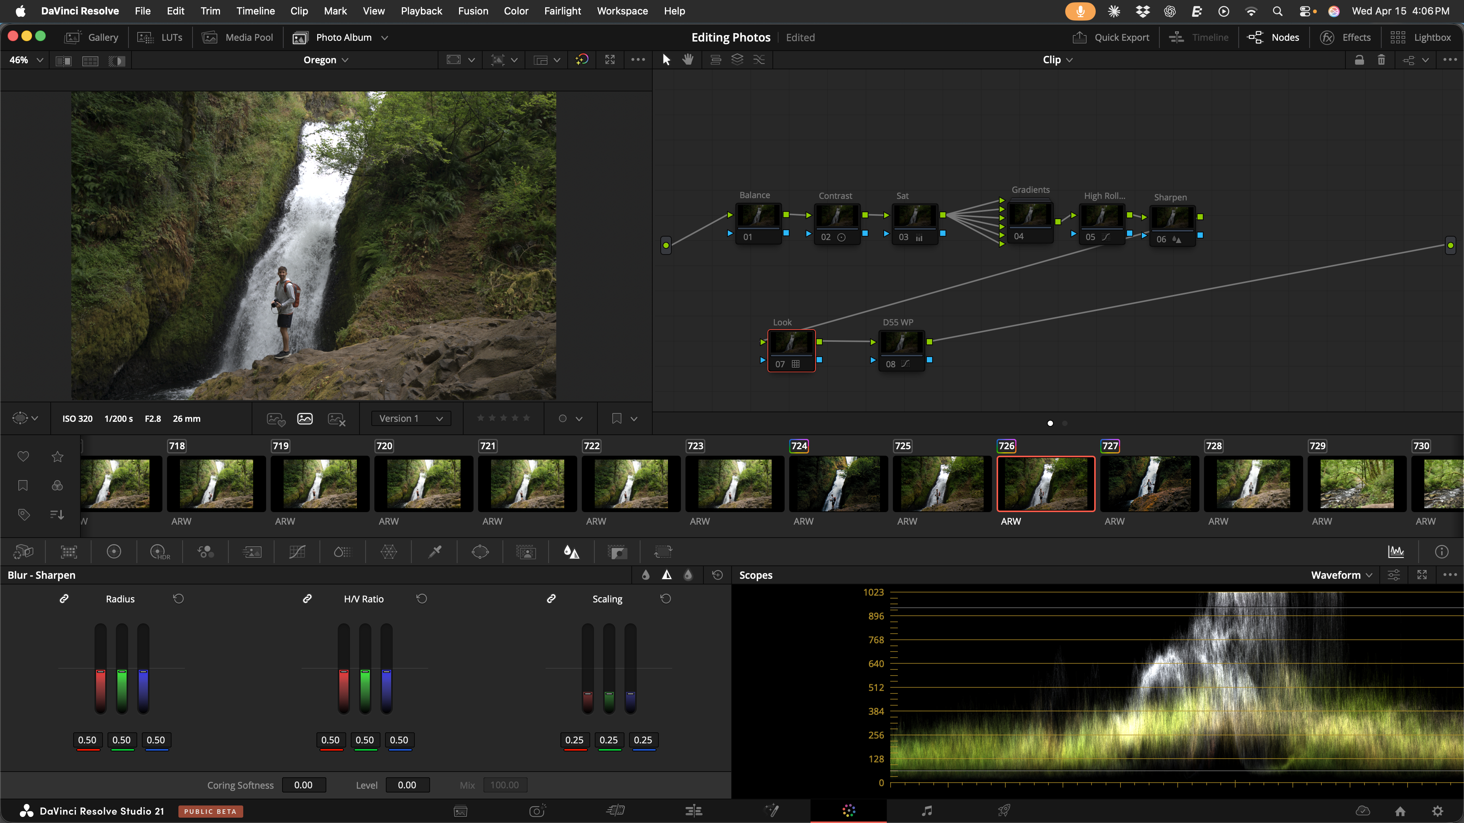Open the Clip node mode dropdown
Screen dimensions: 1464x823
tap(1058, 60)
